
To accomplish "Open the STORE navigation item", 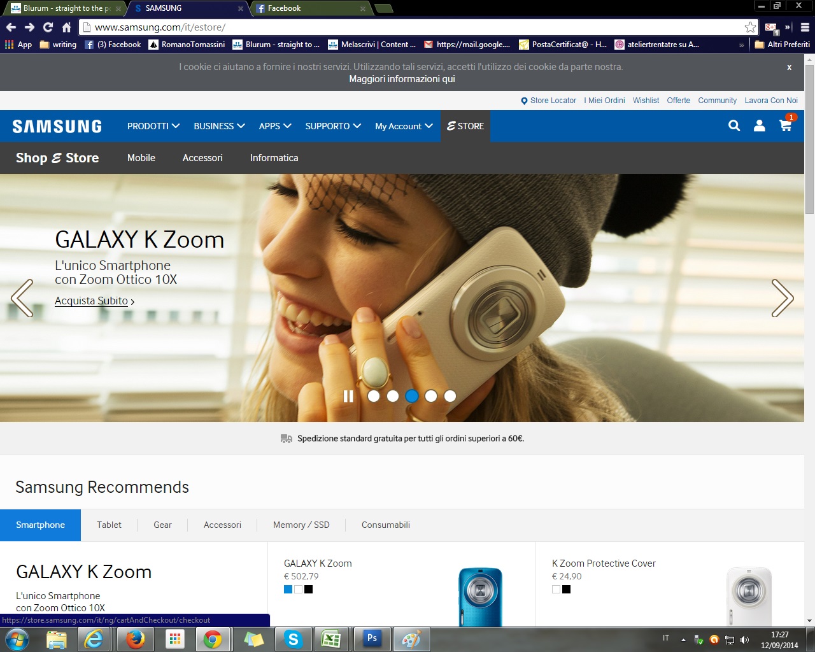I will pyautogui.click(x=465, y=126).
